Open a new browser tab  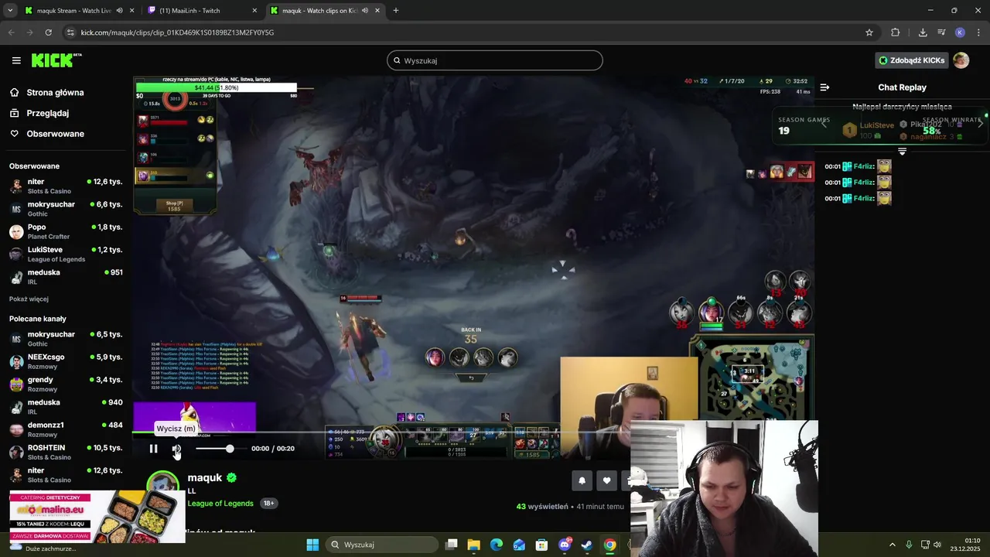(395, 11)
